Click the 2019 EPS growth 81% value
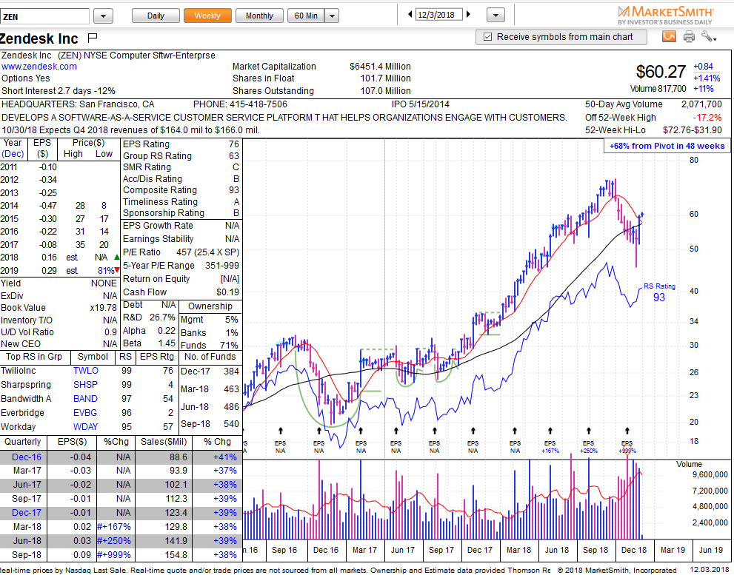Viewport: 734px width, 575px height. pos(106,270)
